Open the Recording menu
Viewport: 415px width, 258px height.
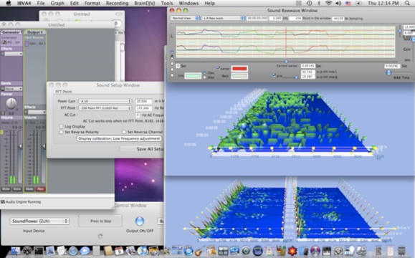click(x=117, y=3)
